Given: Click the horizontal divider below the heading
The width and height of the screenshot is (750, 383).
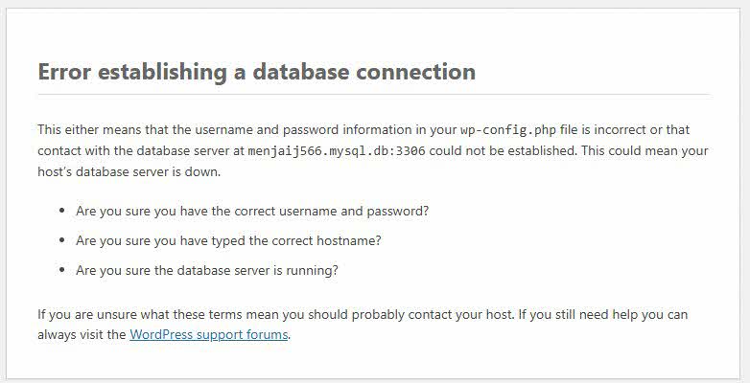Looking at the screenshot, I should 373,94.
